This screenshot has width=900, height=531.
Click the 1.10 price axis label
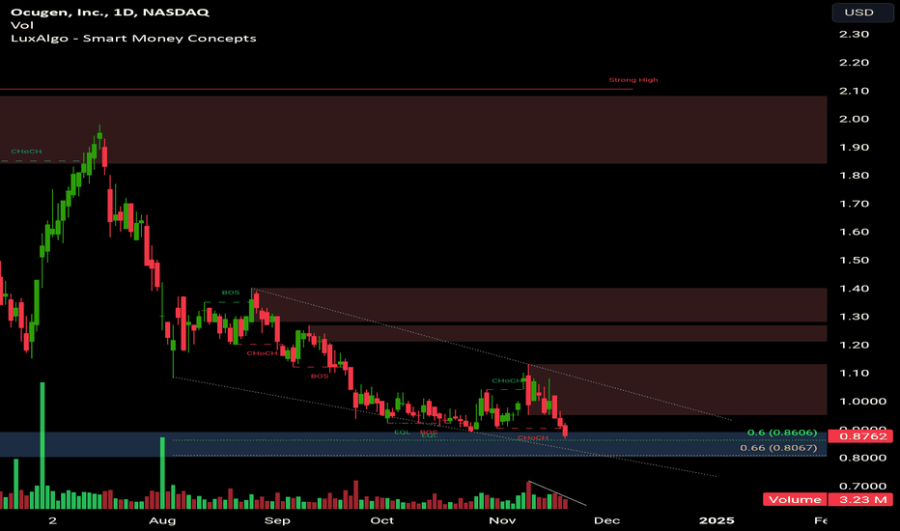[854, 373]
